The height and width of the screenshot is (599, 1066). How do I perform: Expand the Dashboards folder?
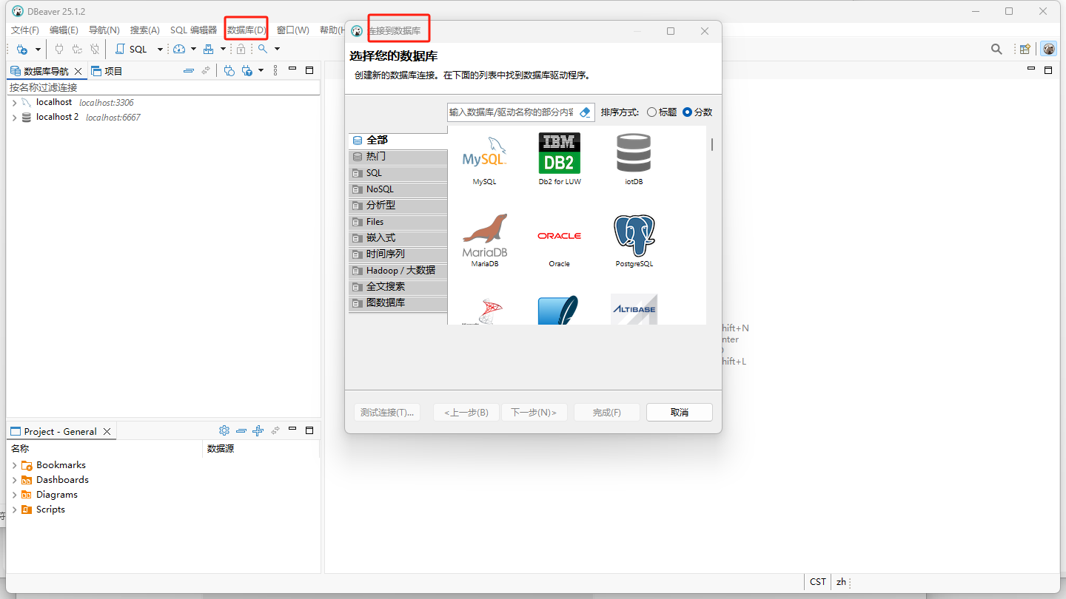(15, 480)
